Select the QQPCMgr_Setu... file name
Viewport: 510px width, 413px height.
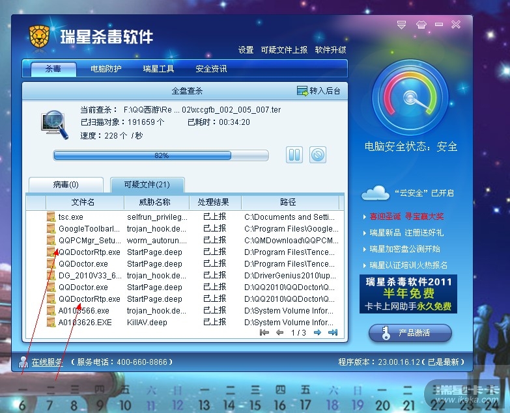pyautogui.click(x=90, y=240)
